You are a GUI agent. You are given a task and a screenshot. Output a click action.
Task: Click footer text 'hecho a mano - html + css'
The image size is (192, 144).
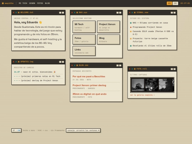click(x=44, y=130)
